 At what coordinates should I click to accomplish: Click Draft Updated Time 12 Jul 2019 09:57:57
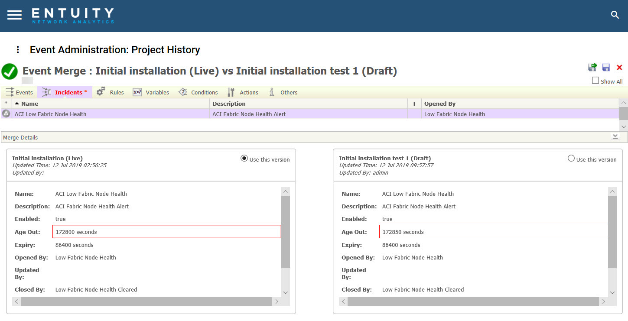point(386,165)
